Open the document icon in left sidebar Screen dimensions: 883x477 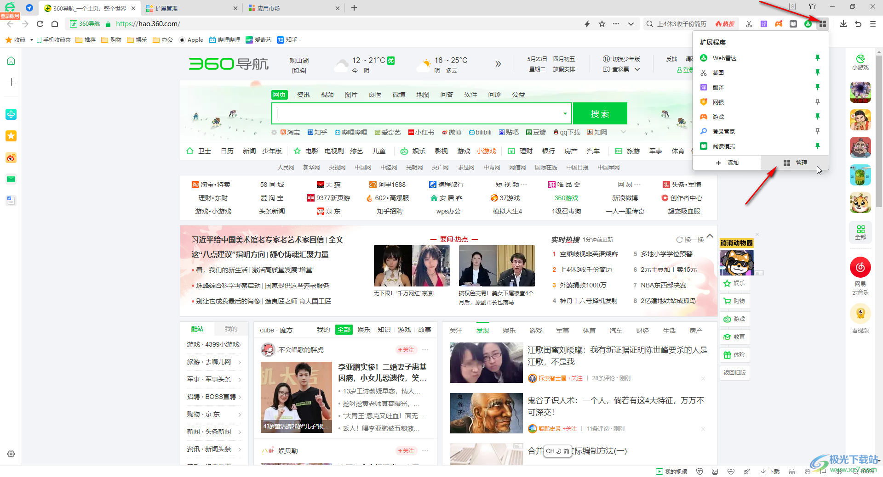pos(11,201)
